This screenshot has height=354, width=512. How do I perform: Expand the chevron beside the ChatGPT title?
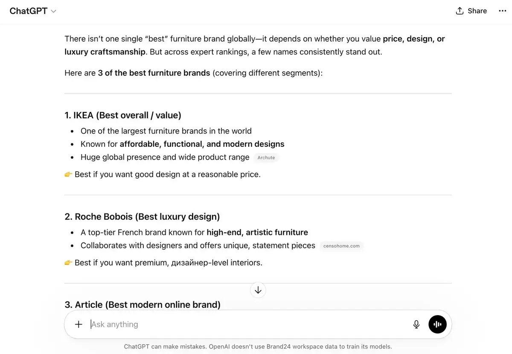click(53, 11)
